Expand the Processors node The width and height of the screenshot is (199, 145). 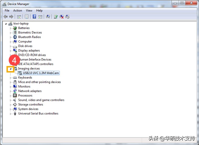coord(11,96)
